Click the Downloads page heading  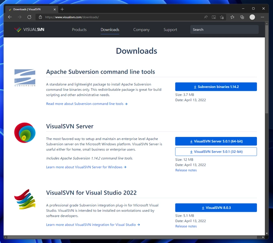[136, 51]
